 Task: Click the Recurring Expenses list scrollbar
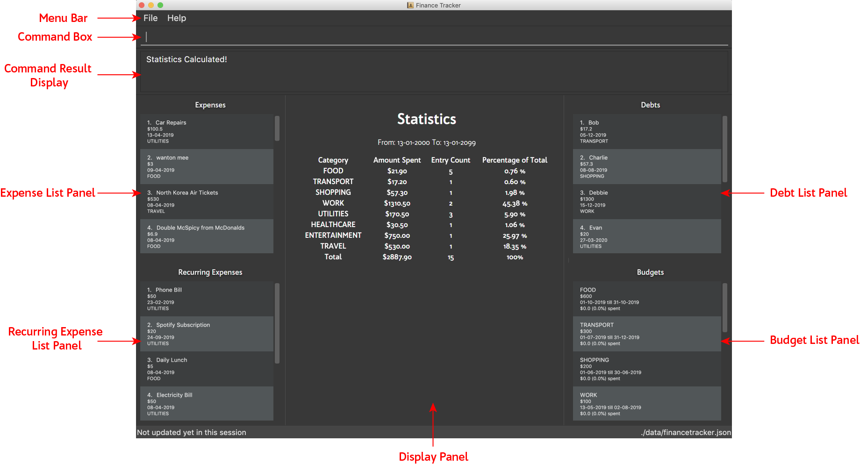277,323
